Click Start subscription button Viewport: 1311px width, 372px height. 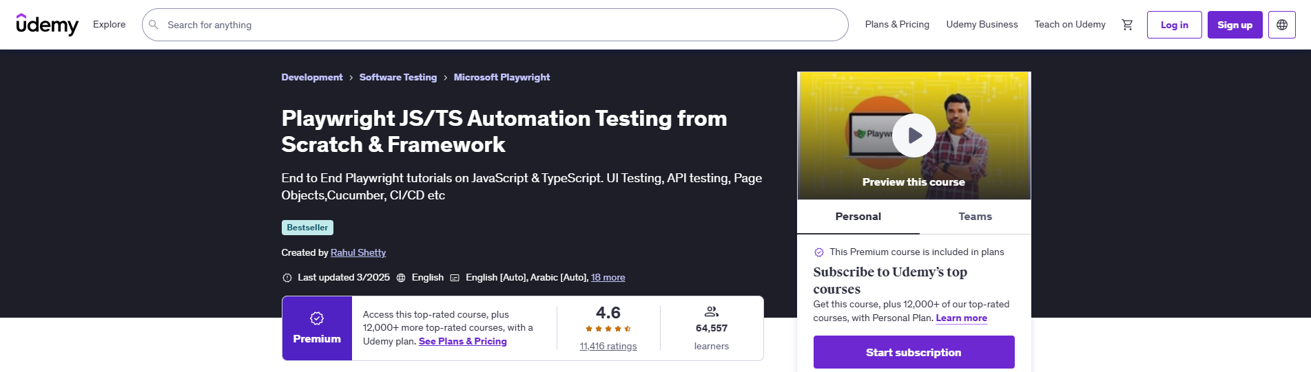click(914, 352)
